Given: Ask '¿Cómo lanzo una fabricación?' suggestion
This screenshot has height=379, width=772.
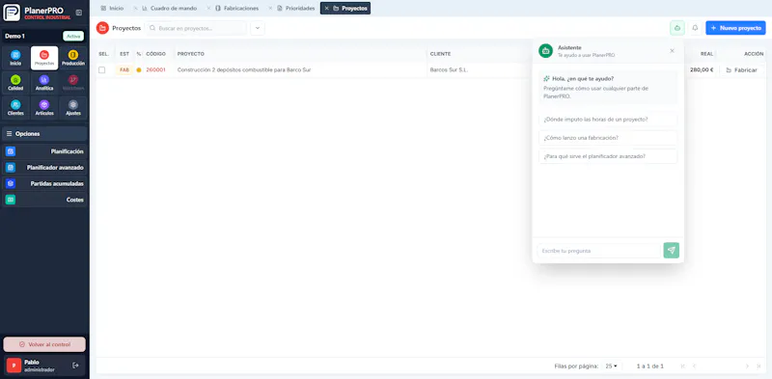Looking at the screenshot, I should pos(608,138).
